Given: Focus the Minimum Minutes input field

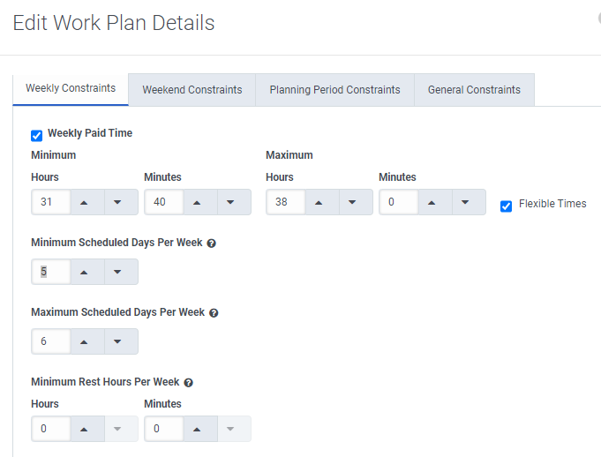Looking at the screenshot, I should coord(162,202).
